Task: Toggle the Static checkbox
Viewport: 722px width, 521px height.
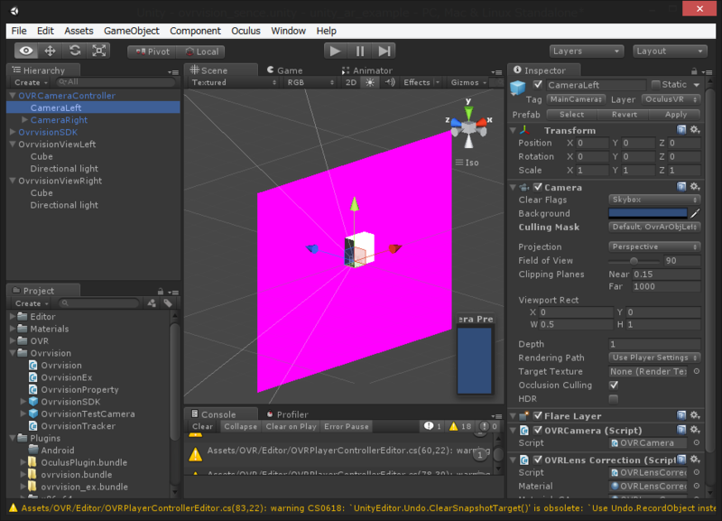Action: [656, 84]
